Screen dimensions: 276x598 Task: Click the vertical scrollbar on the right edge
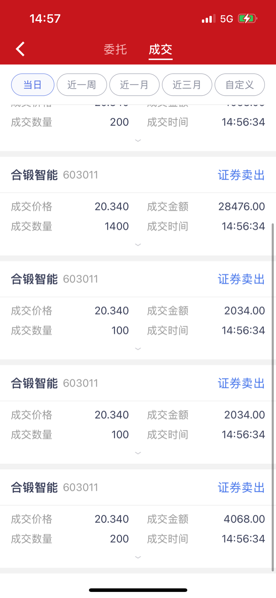[273, 397]
